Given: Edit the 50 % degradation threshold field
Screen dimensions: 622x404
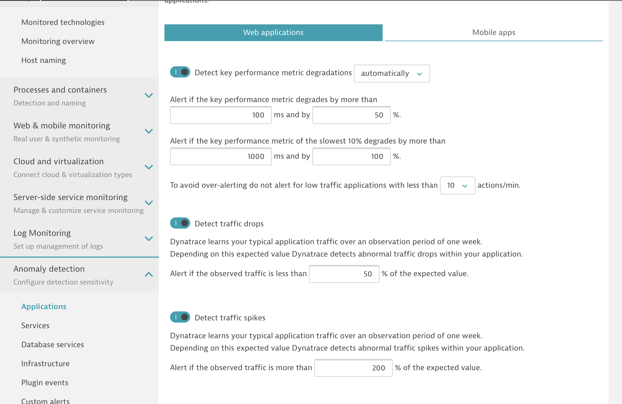Looking at the screenshot, I should coord(352,115).
